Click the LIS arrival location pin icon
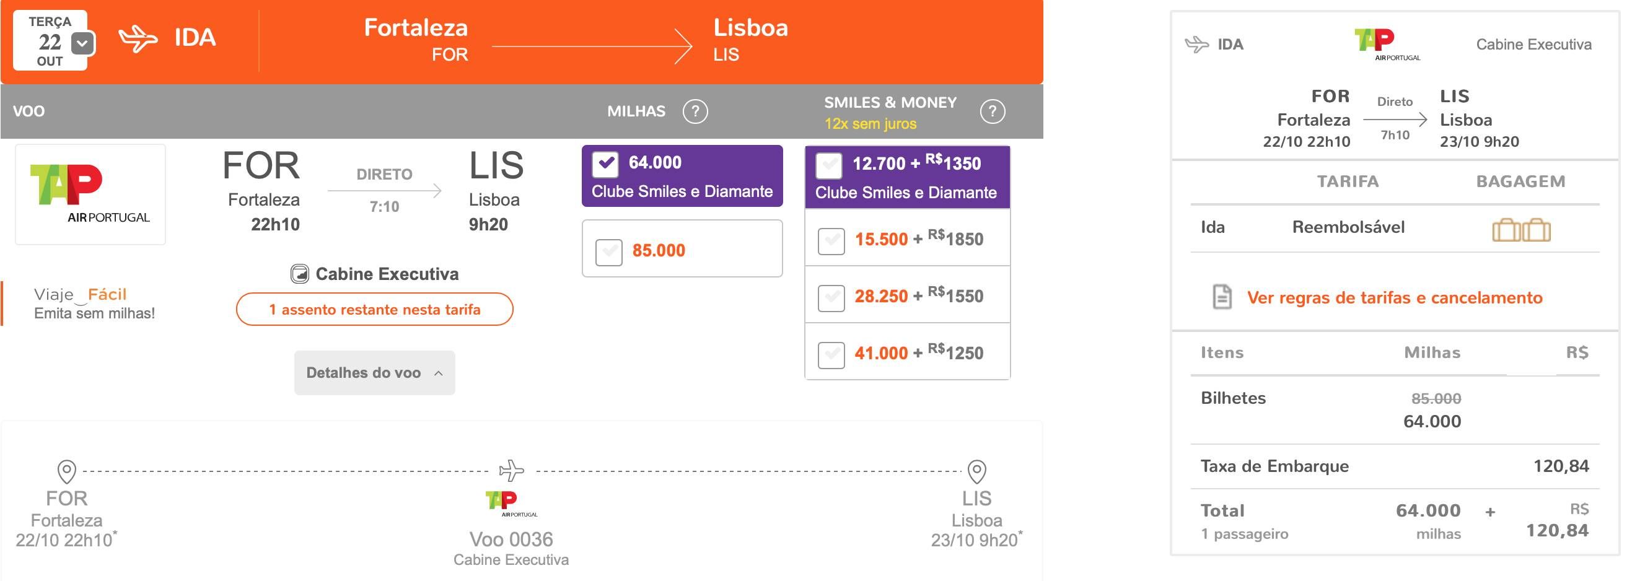1627x581 pixels. pyautogui.click(x=976, y=471)
